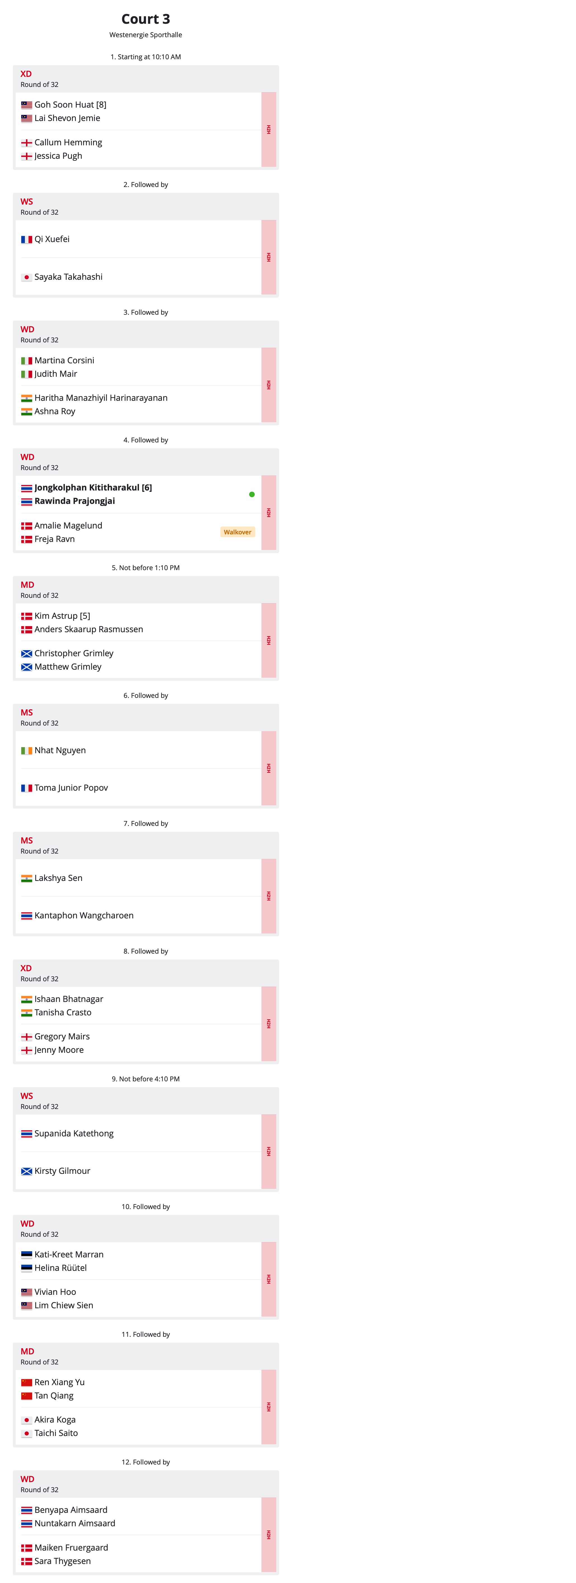This screenshot has height=1583, width=576.
Task: Click the Malaysia flag beside Goh Soon Huat
Action: tap(27, 105)
